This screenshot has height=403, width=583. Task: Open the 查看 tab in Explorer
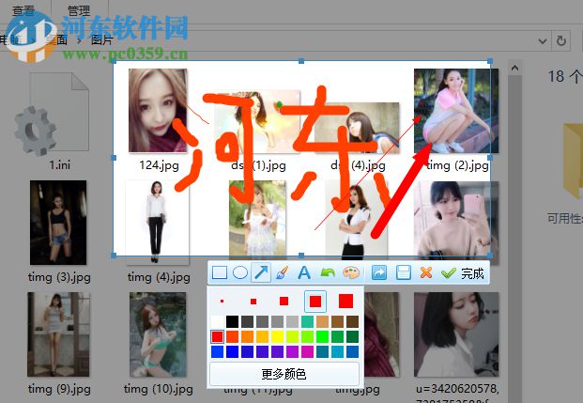(23, 10)
